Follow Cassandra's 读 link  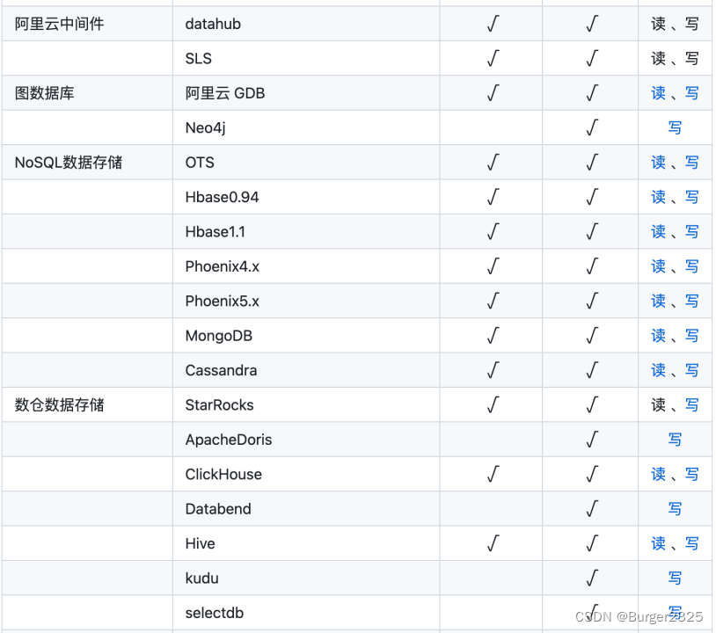658,371
